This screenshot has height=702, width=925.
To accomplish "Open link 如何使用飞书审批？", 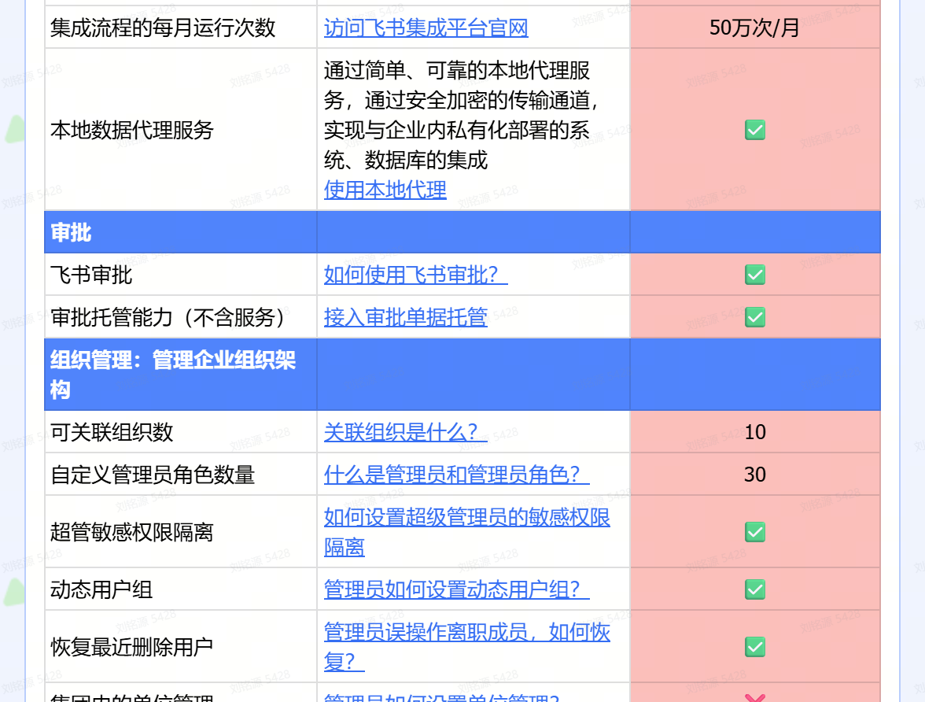I will click(416, 275).
